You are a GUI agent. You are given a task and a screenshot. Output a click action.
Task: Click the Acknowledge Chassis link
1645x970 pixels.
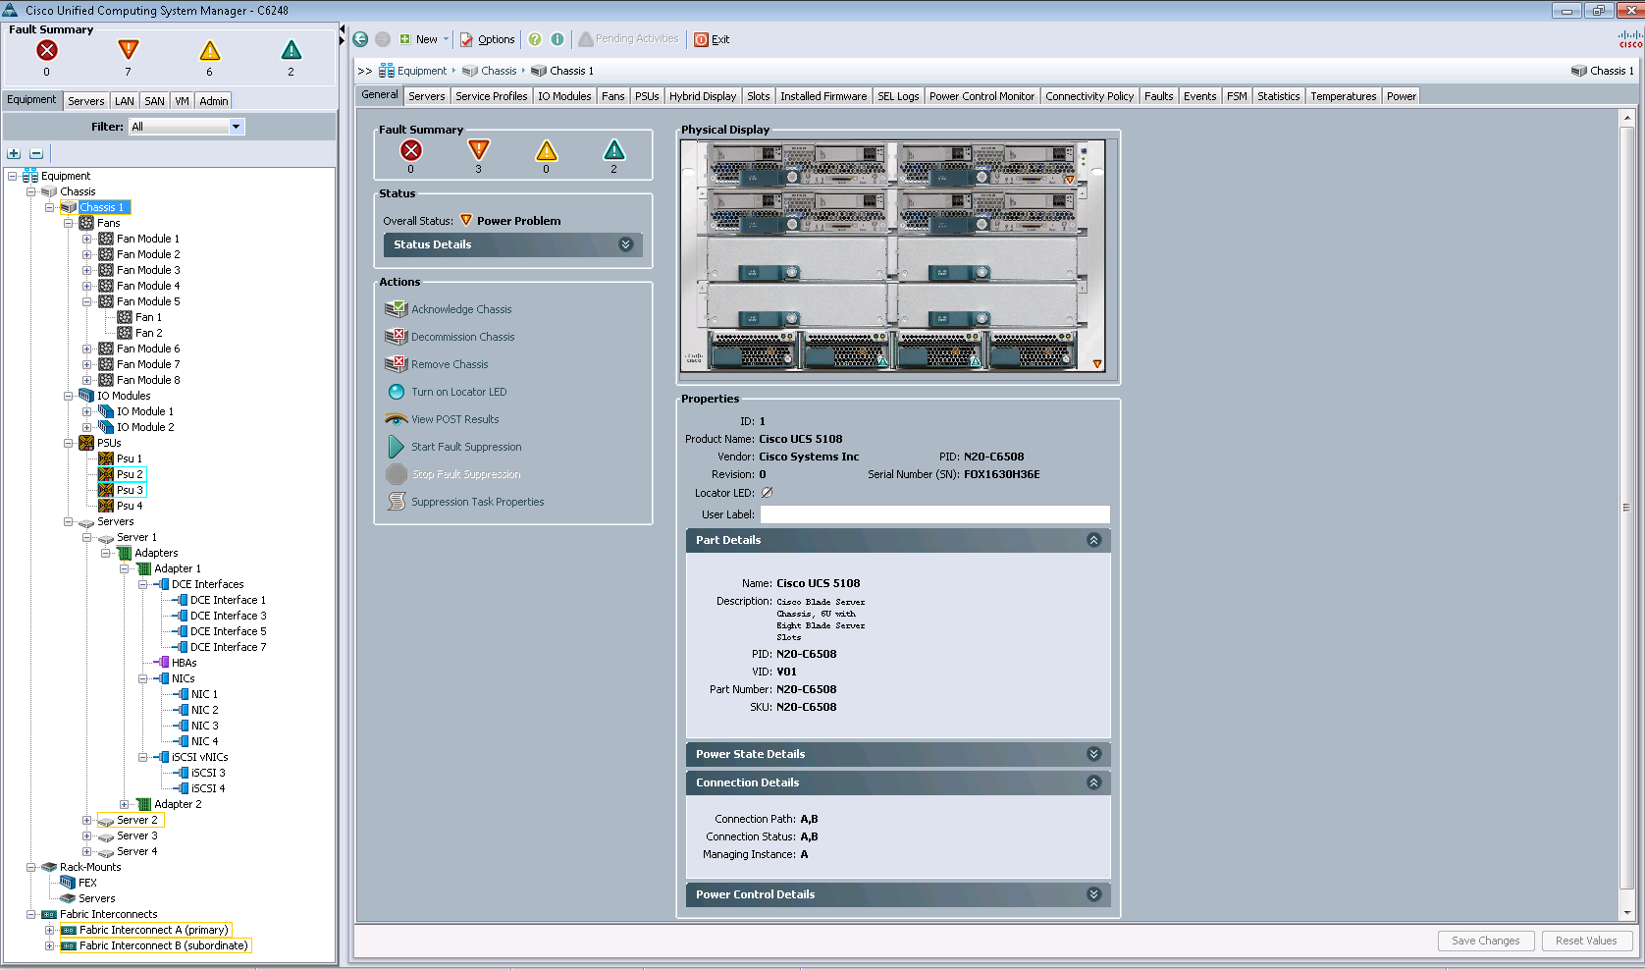(461, 309)
